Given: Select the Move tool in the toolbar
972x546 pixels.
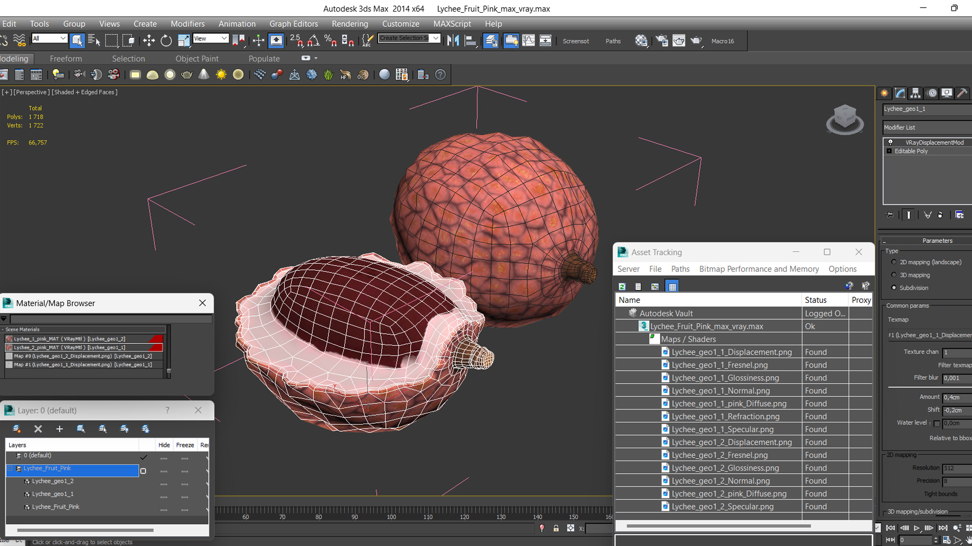Looking at the screenshot, I should point(149,41).
